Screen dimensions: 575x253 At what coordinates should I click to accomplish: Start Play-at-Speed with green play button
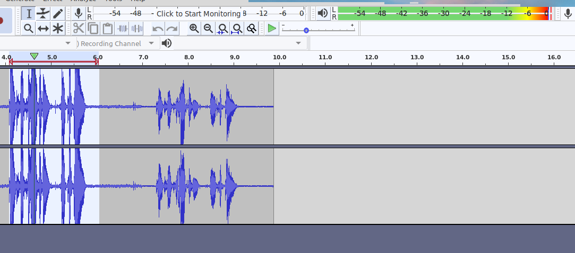click(x=272, y=28)
